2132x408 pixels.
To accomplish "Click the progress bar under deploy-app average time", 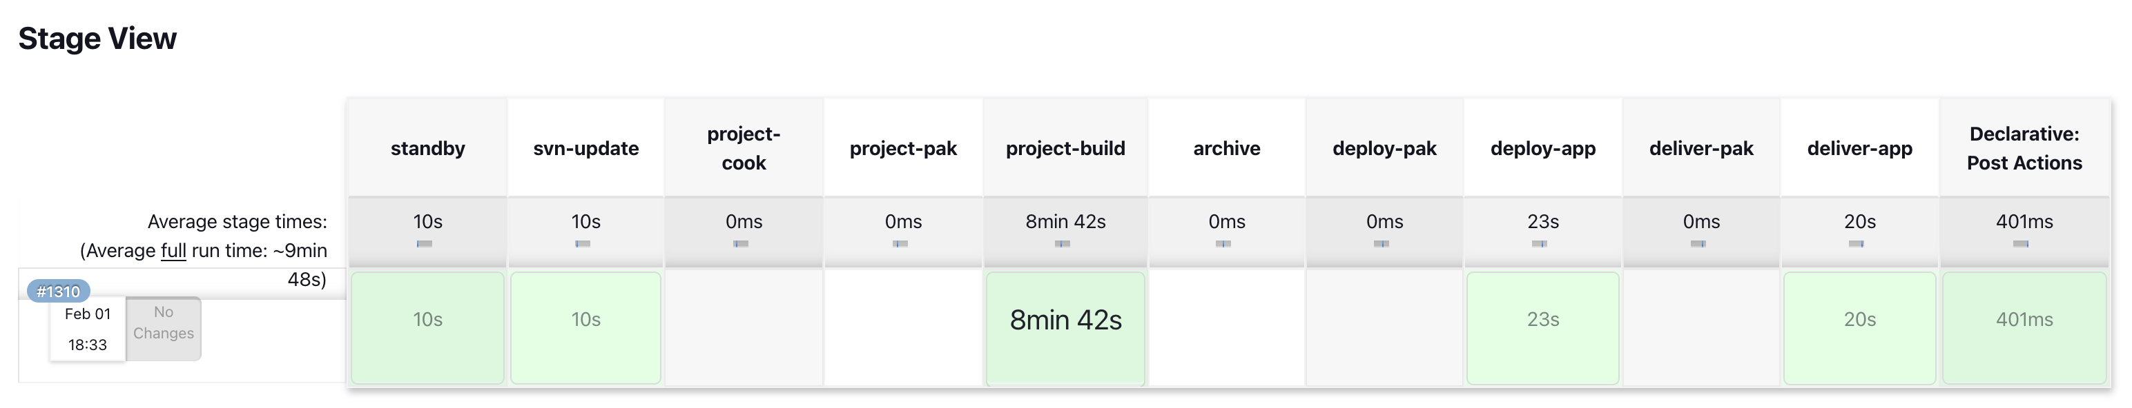I will point(1540,244).
